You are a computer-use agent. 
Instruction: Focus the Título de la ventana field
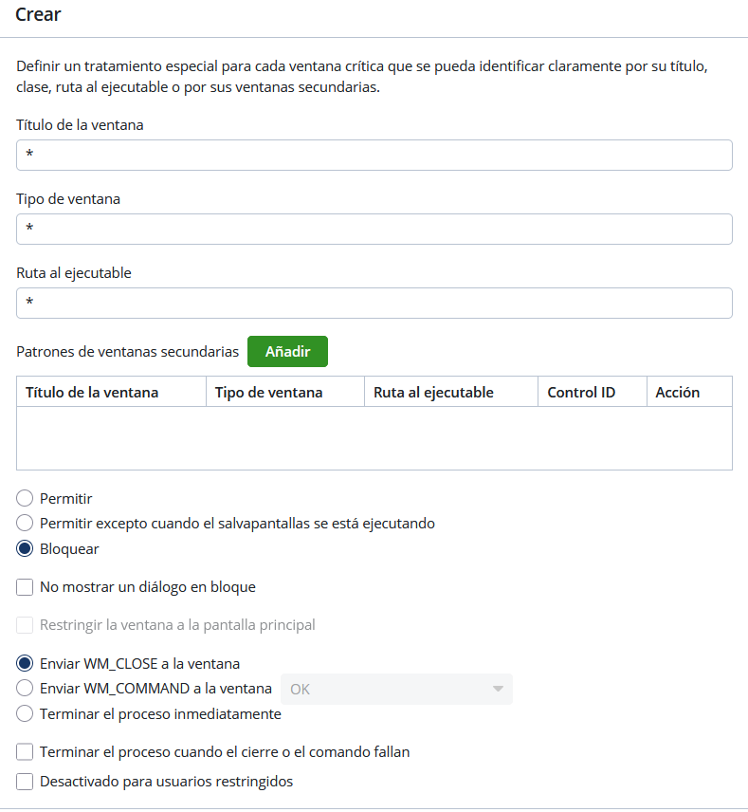pos(374,155)
